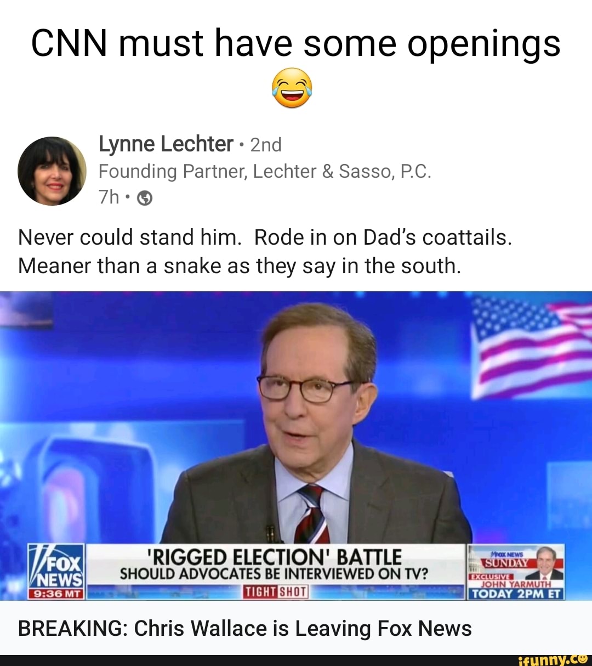Image resolution: width=592 pixels, height=666 pixels.
Task: Open Lynne Lechter's profile picture
Action: pyautogui.click(x=52, y=171)
